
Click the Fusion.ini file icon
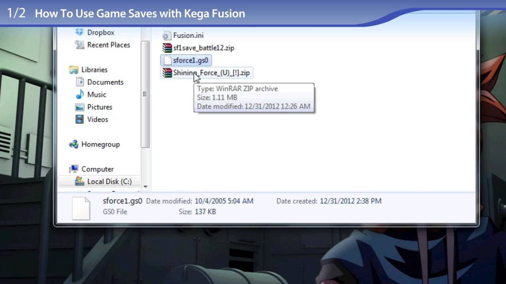click(x=167, y=35)
